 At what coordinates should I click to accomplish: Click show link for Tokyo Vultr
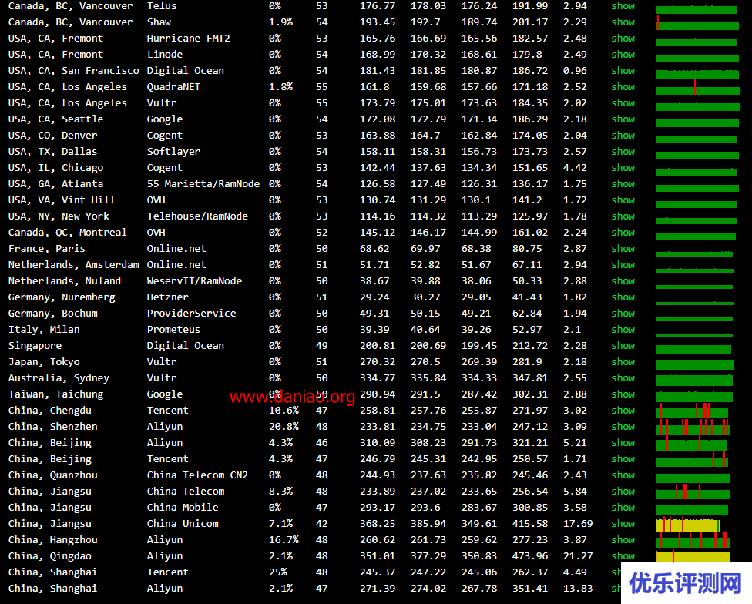pyautogui.click(x=623, y=362)
